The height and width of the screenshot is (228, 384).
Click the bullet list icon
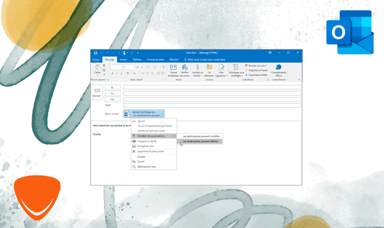148,67
